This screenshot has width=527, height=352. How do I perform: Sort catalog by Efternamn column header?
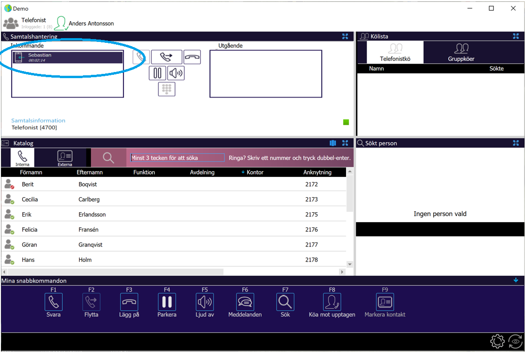click(90, 172)
